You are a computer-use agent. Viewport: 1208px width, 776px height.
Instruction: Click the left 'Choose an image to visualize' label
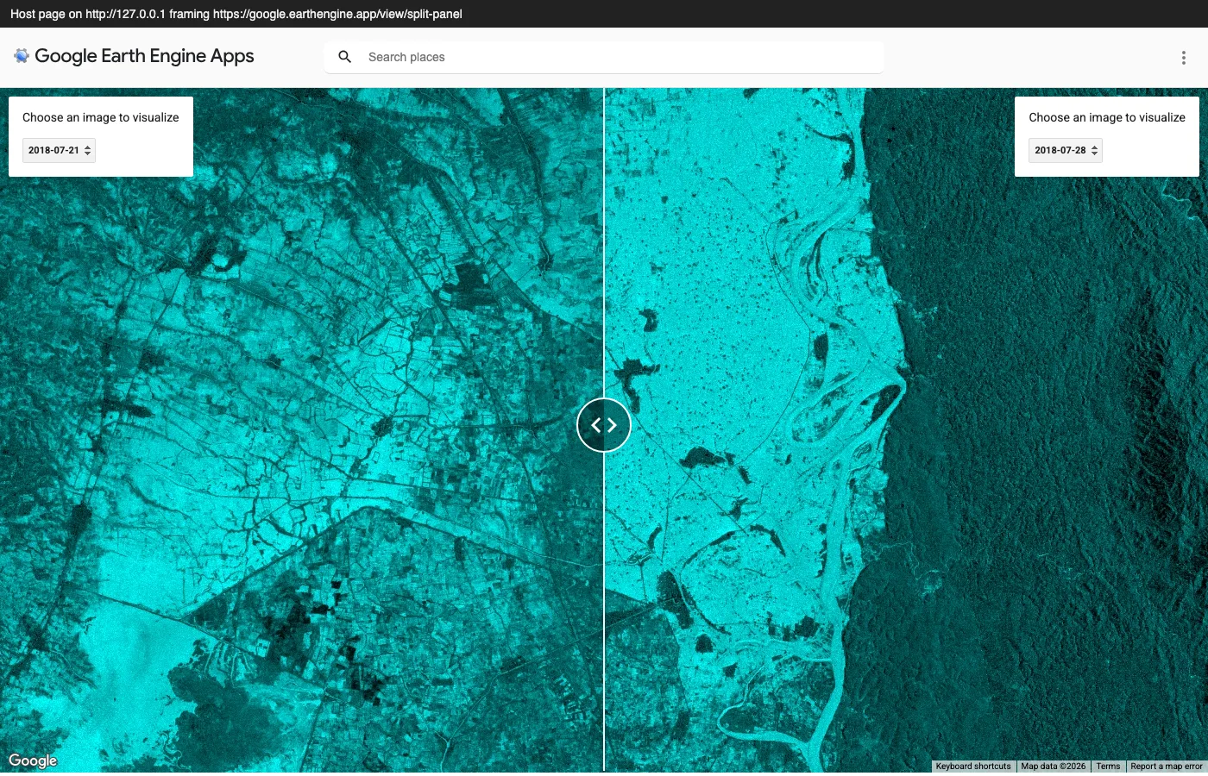pyautogui.click(x=101, y=117)
